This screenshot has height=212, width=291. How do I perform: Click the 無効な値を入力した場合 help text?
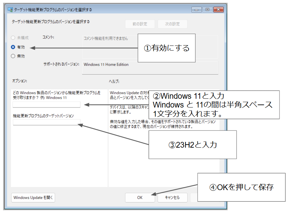click(x=163, y=124)
